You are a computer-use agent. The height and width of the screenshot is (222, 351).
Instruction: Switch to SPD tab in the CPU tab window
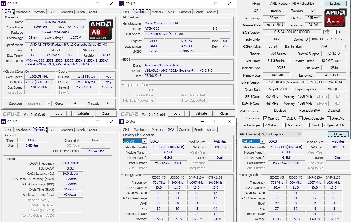pos(52,12)
